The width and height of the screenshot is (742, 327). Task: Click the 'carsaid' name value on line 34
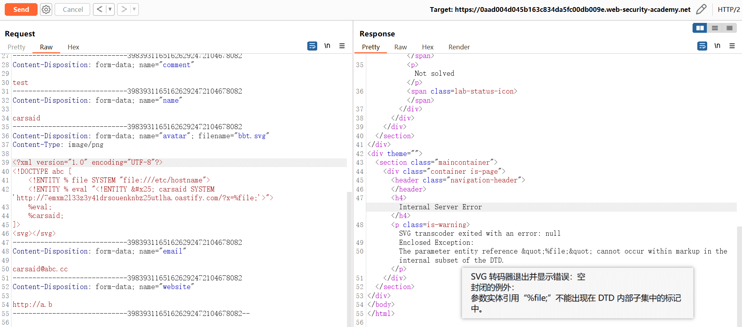[x=26, y=118]
